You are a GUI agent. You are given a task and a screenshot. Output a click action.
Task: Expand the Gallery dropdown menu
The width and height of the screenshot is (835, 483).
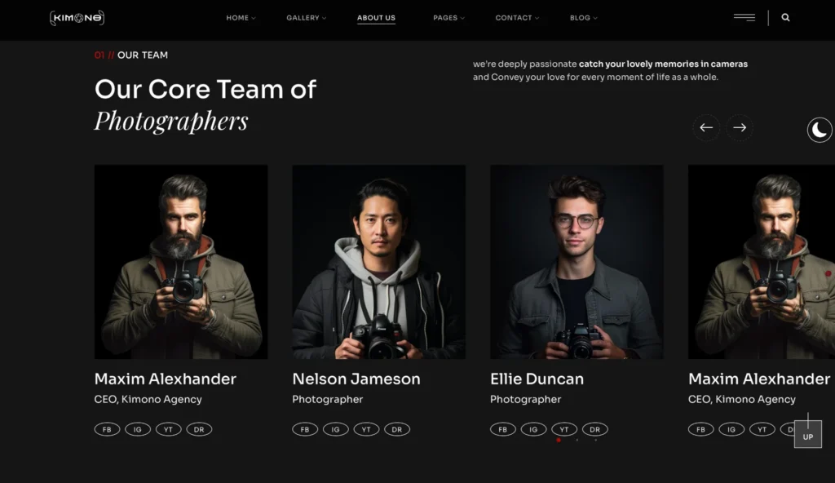[306, 18]
